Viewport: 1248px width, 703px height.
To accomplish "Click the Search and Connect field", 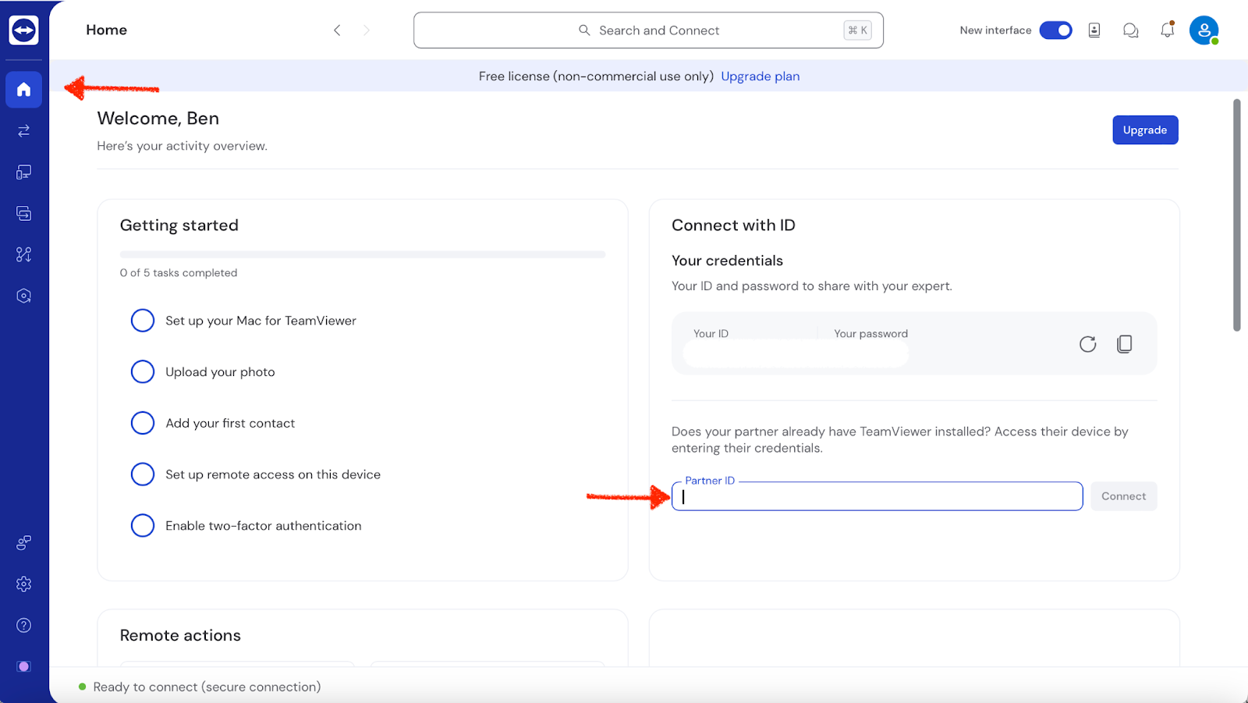I will coord(648,30).
